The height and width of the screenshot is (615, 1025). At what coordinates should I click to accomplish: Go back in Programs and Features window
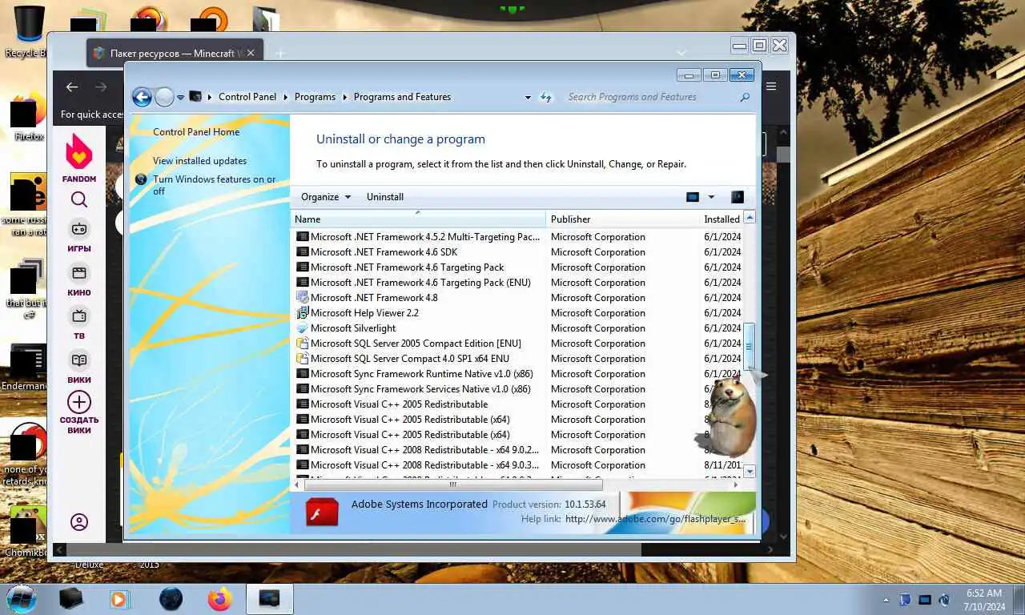pyautogui.click(x=142, y=97)
